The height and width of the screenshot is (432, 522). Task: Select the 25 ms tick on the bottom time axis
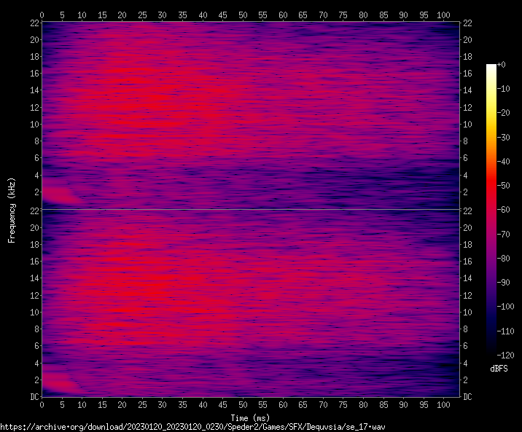(x=142, y=404)
